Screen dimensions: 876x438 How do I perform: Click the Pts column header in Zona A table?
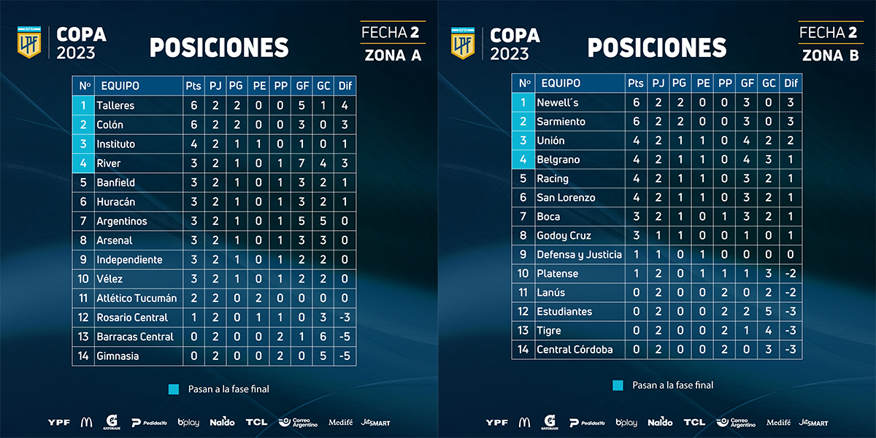[x=193, y=86]
